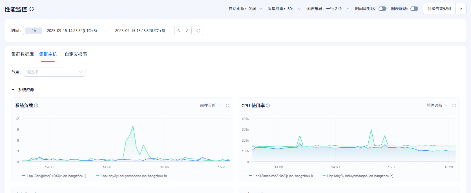Image resolution: width=471 pixels, height=193 pixels.
Task: Open 自动刷新 dropdown
Action: 246,9
